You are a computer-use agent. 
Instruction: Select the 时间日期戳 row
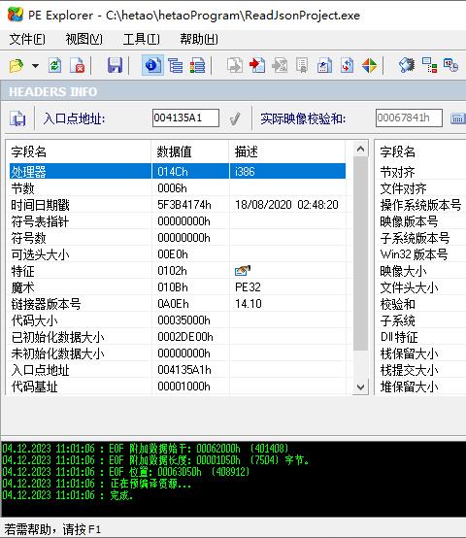[x=178, y=205]
